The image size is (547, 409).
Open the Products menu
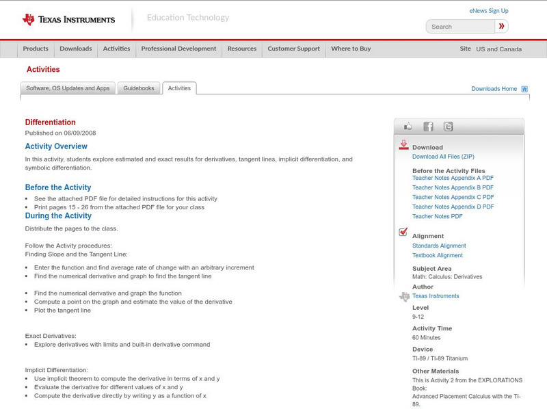(36, 49)
